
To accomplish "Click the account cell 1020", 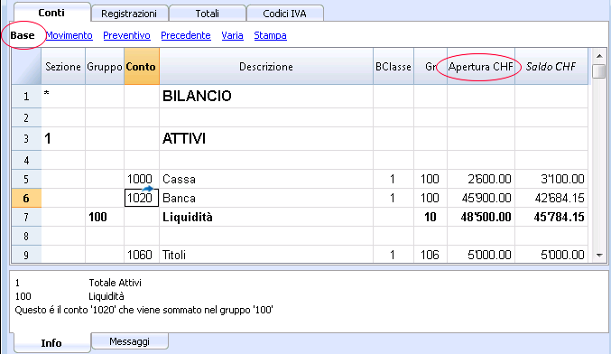I will point(142,198).
